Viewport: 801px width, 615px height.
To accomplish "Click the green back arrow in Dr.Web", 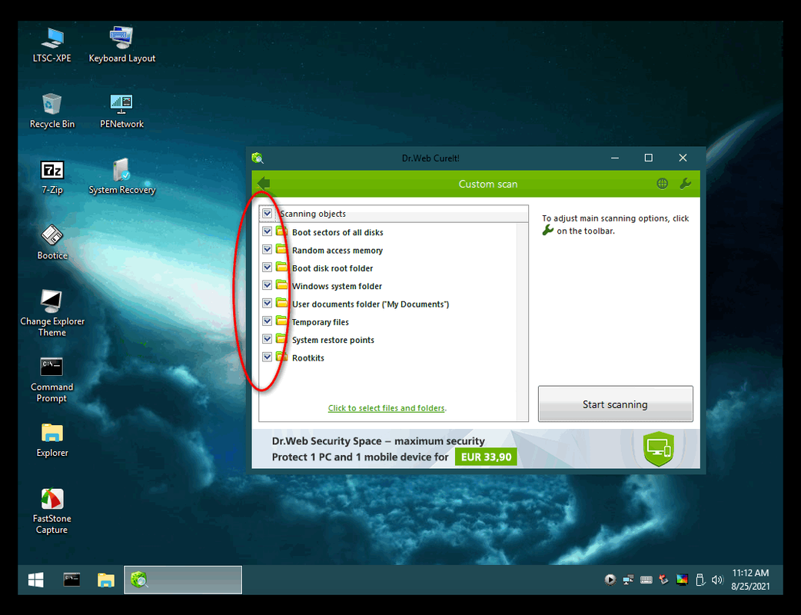I will tap(264, 184).
